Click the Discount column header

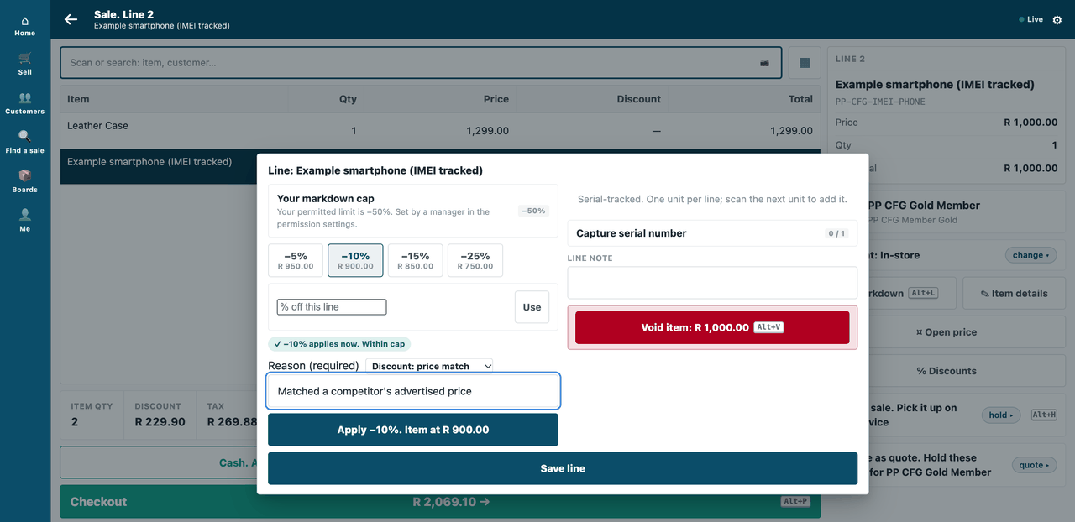(x=638, y=99)
